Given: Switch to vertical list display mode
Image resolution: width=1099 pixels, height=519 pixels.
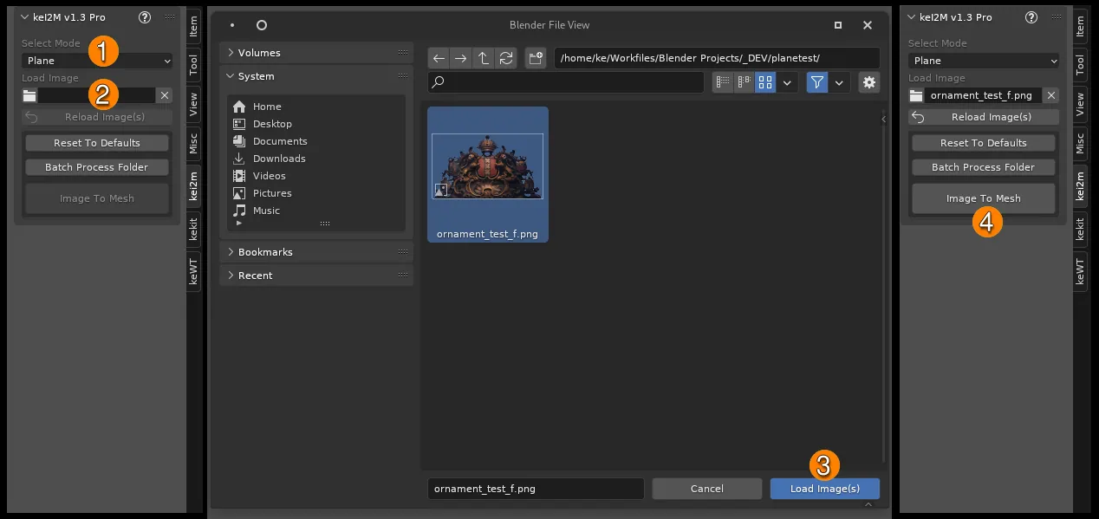Looking at the screenshot, I should (x=723, y=82).
